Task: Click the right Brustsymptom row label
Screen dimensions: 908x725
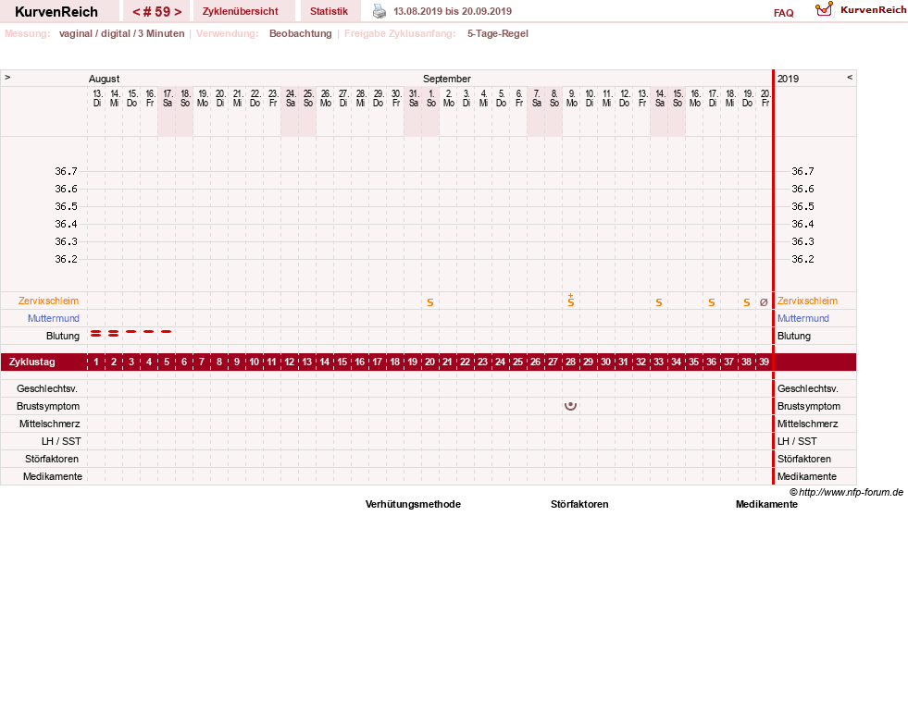Action: click(x=808, y=406)
